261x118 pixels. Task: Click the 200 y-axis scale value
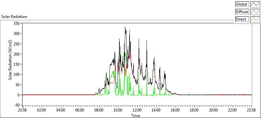(17, 54)
